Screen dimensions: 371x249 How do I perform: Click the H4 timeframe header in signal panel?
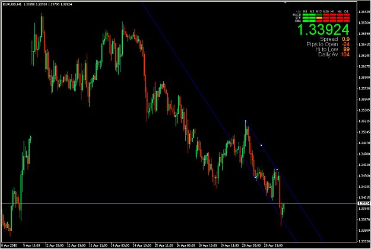[x=340, y=11]
